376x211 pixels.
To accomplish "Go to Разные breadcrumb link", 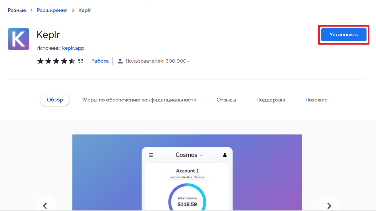I will pyautogui.click(x=17, y=10).
